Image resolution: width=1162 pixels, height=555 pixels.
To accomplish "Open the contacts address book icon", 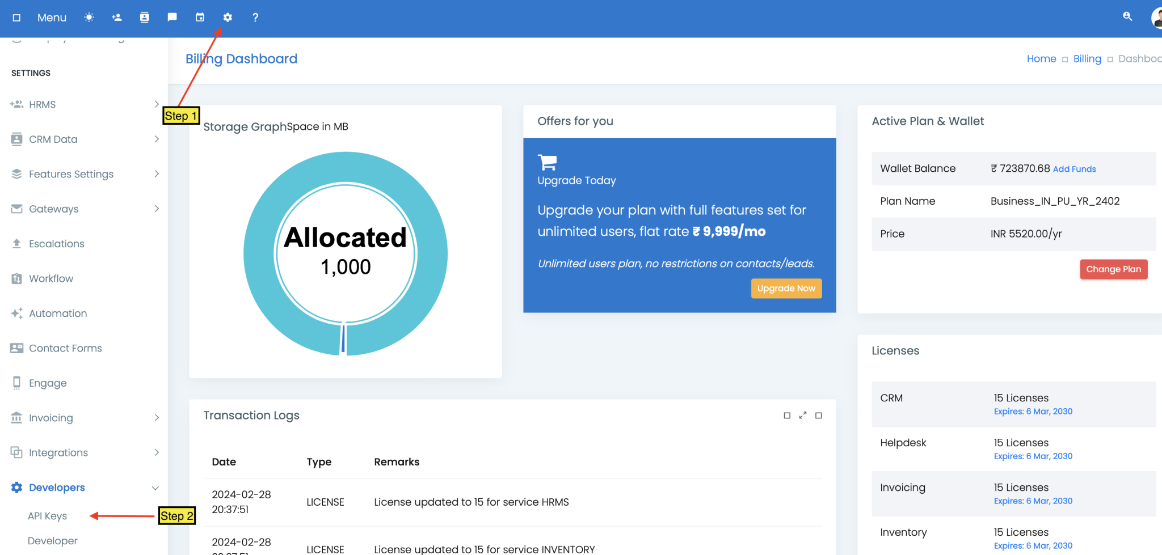I will 145,17.
